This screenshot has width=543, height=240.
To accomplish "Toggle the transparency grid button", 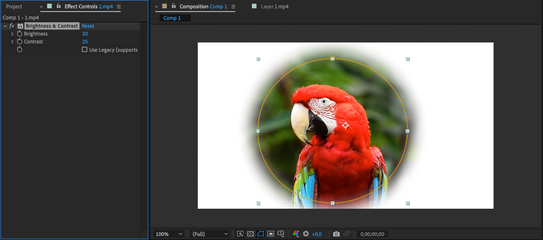I will (250, 234).
